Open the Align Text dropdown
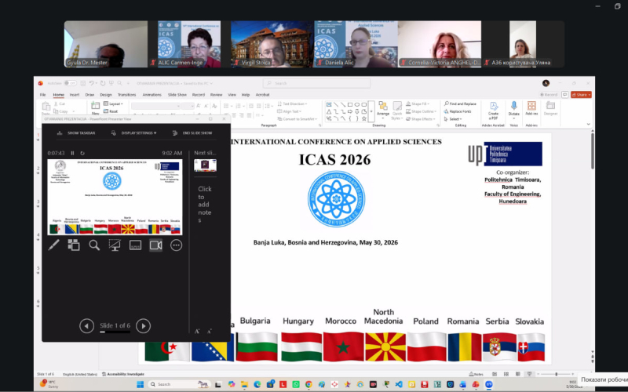628x392 pixels. (x=290, y=111)
